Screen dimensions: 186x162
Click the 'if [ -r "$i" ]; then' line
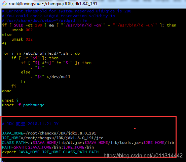35,58
